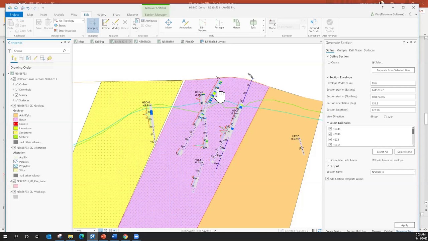Click the Windows Start button
The width and height of the screenshot is (428, 241).
(5, 237)
